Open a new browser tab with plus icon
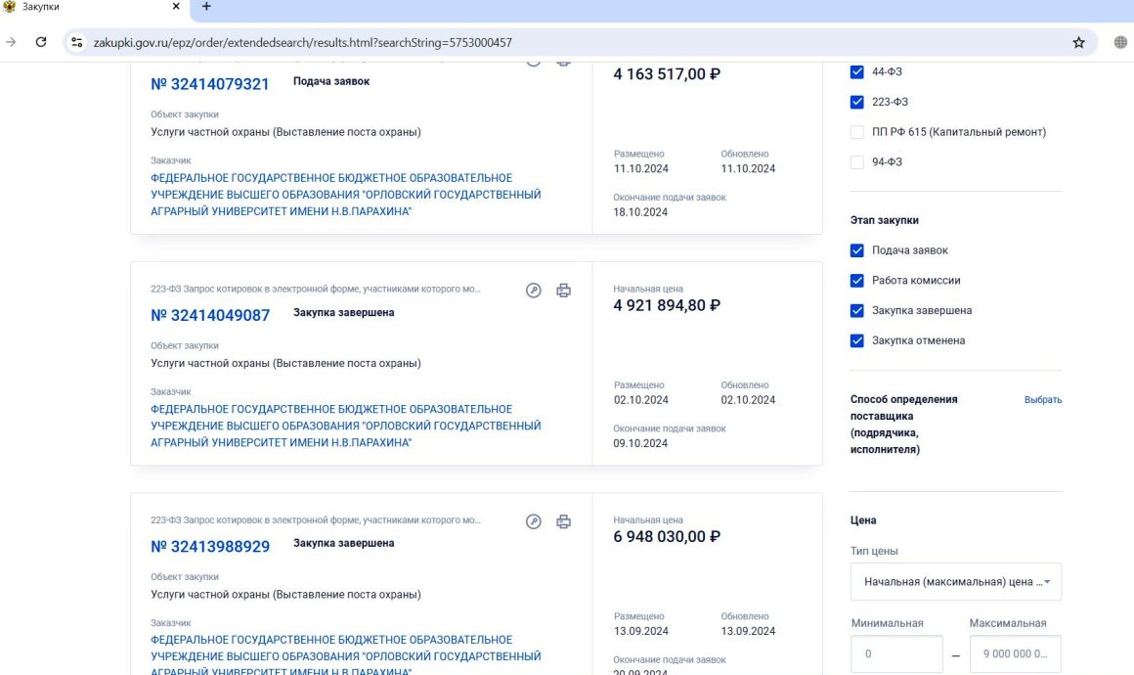The width and height of the screenshot is (1134, 675). coord(205,7)
